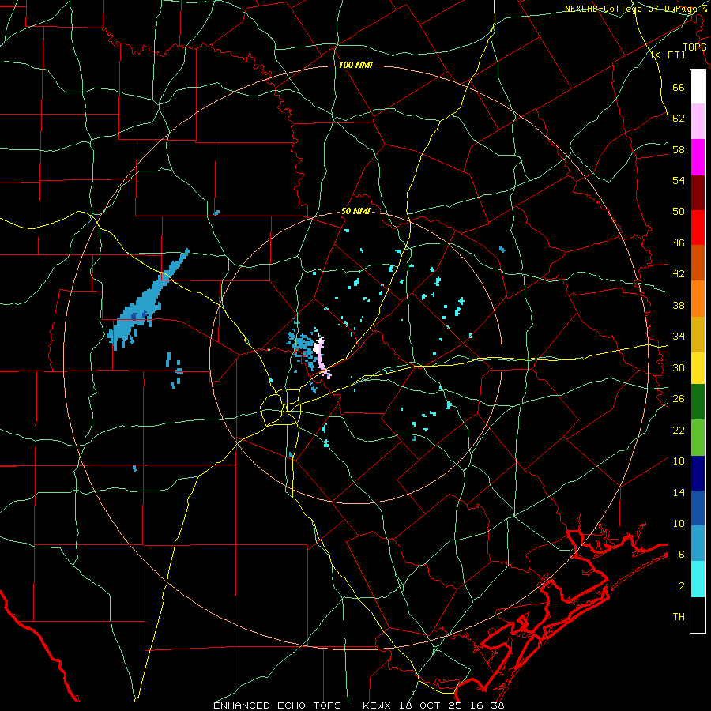Click the 50 NMI range ring label
The width and height of the screenshot is (711, 711).
tap(355, 211)
